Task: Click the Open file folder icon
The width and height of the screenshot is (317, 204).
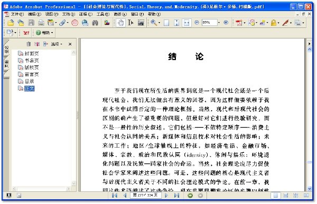Action: (11, 23)
